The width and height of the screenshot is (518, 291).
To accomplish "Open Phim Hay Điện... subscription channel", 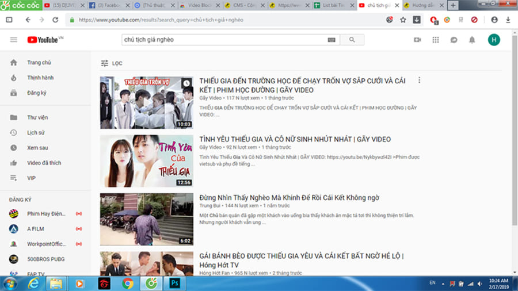I will (45, 214).
